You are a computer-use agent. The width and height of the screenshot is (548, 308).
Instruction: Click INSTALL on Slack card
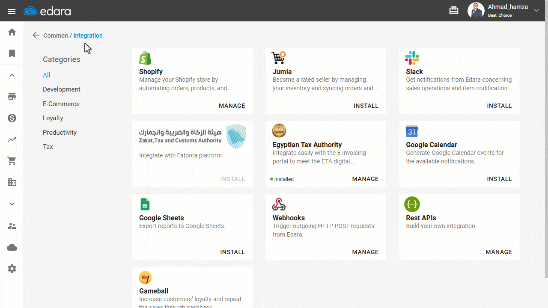click(x=500, y=106)
